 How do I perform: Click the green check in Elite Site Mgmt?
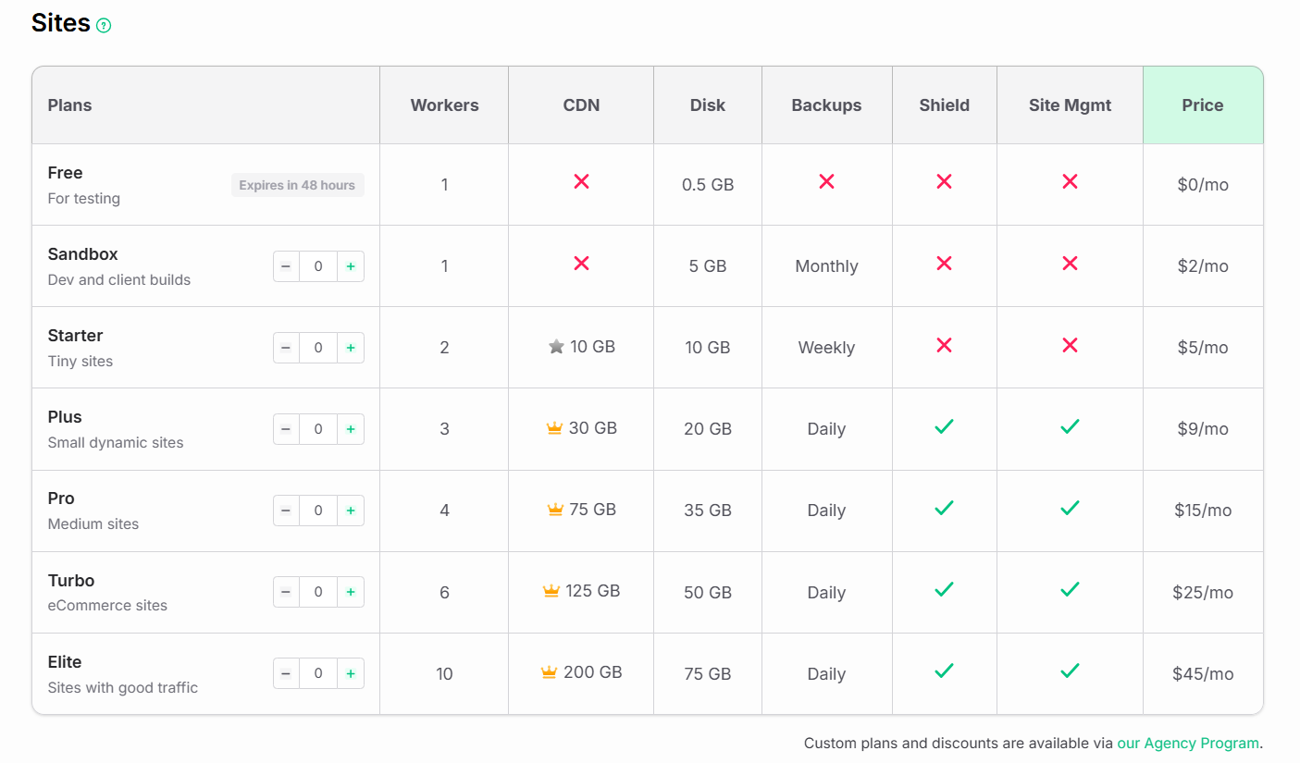[1070, 671]
